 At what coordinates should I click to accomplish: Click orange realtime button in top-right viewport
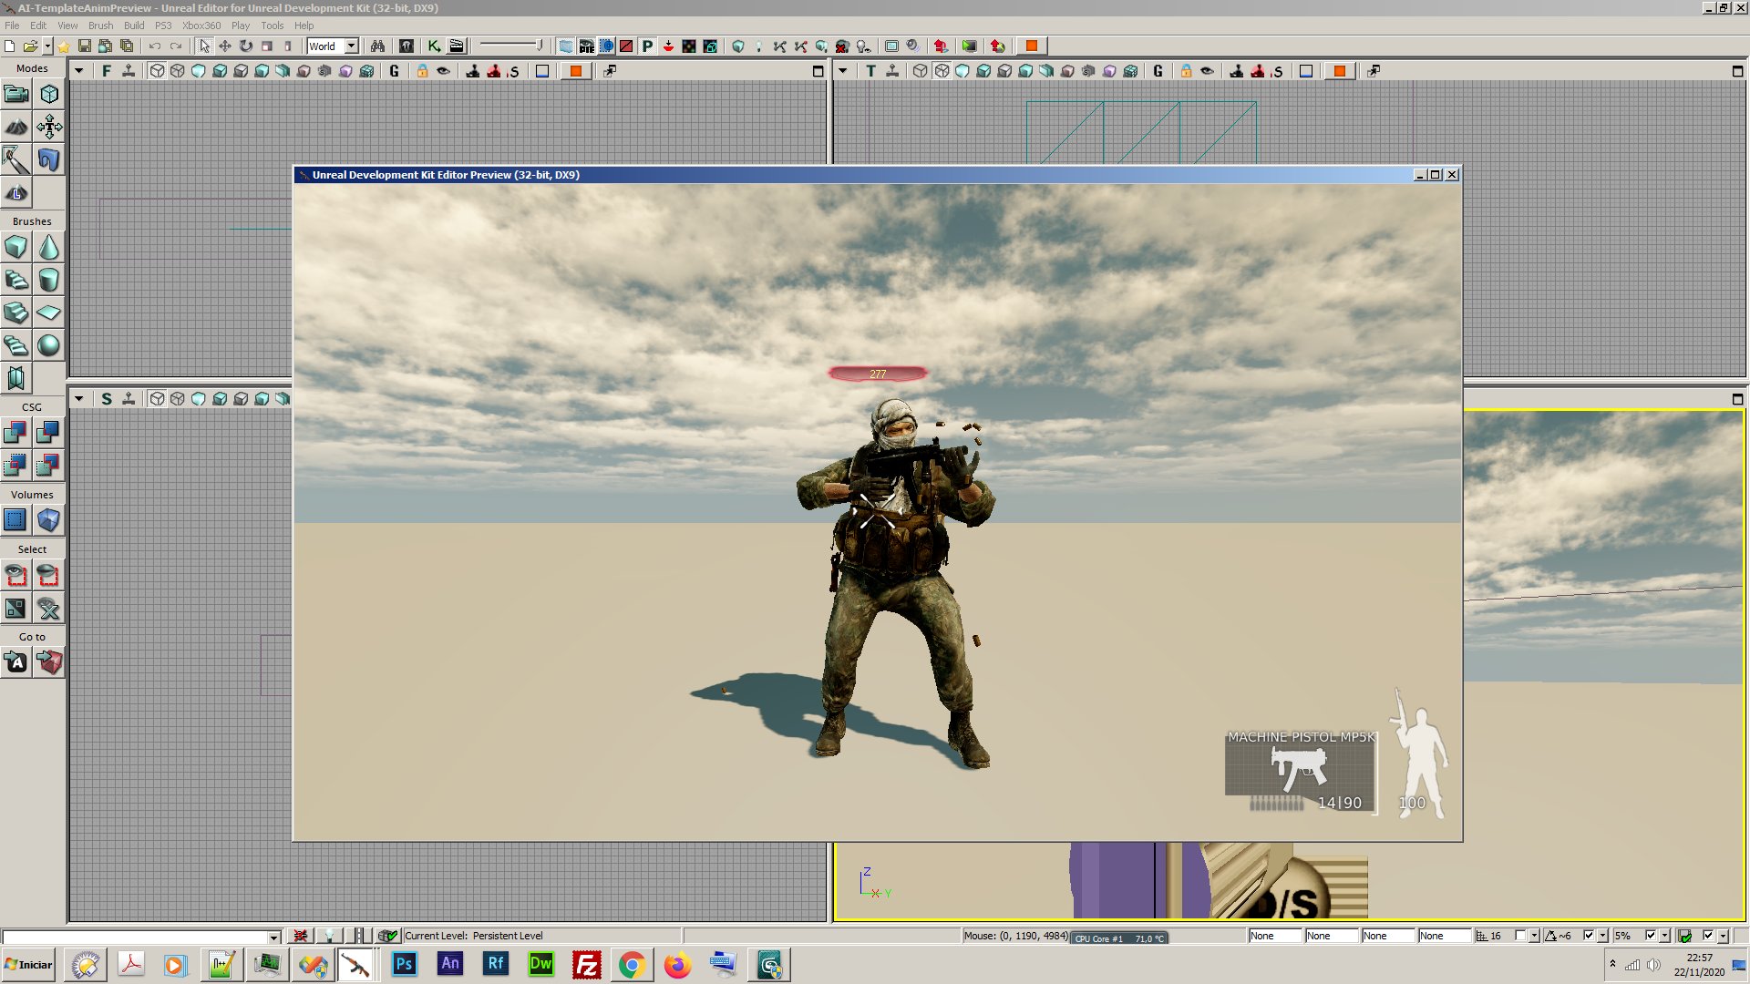(1339, 71)
